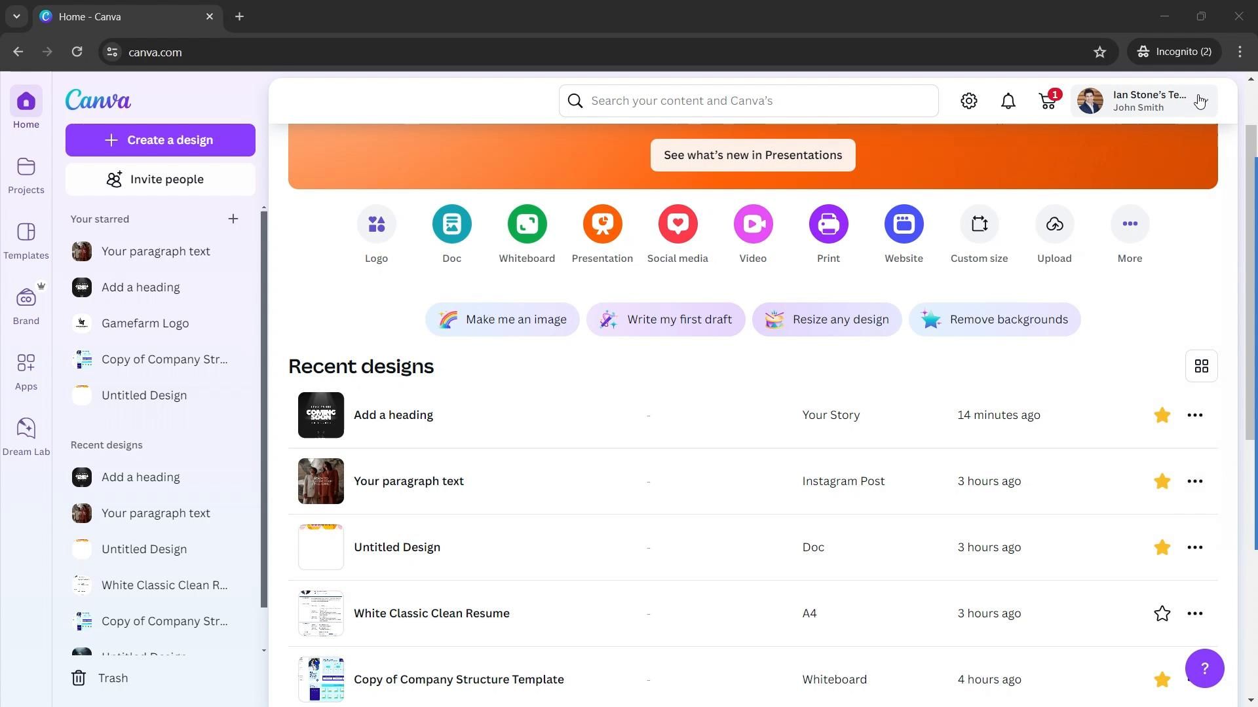
Task: Open the notifications bell icon
Action: click(x=1008, y=101)
